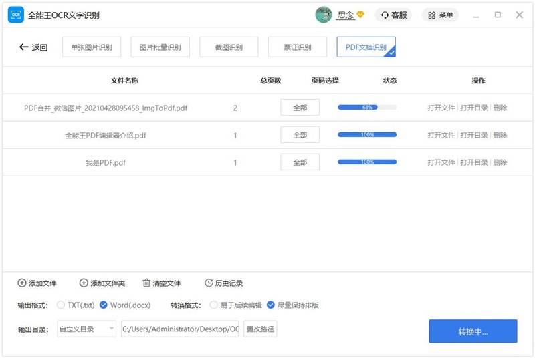Go back with the 返回 arrow
This screenshot has width=535, height=358.
point(33,47)
